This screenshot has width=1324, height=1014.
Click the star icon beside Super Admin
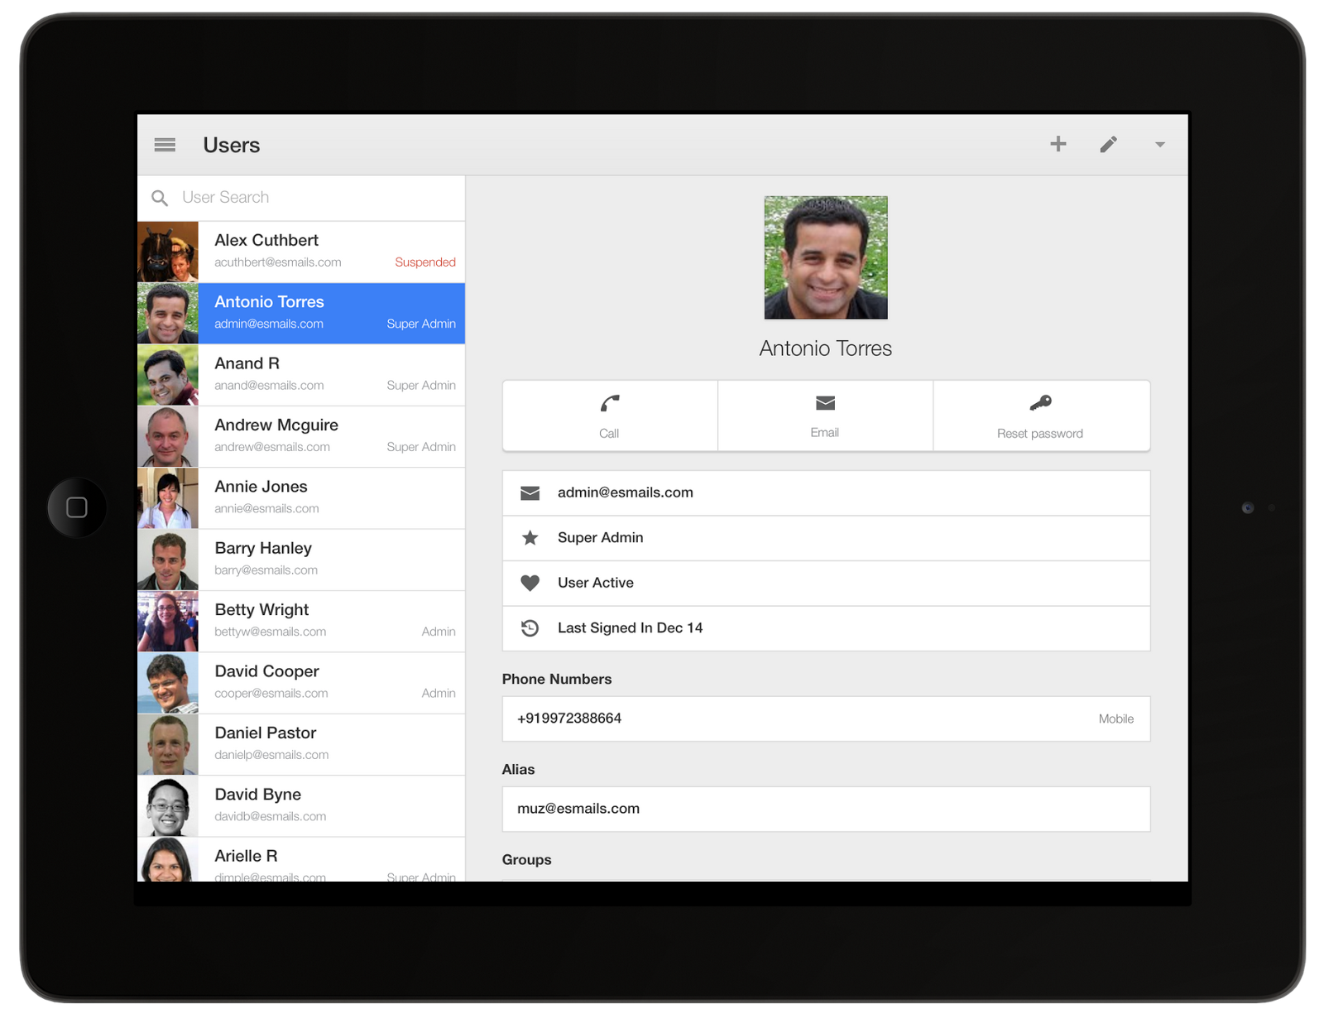coord(530,538)
